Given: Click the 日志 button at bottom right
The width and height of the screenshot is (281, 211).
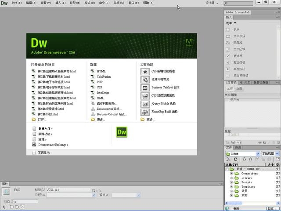Looking at the screenshot, I should [272, 208].
